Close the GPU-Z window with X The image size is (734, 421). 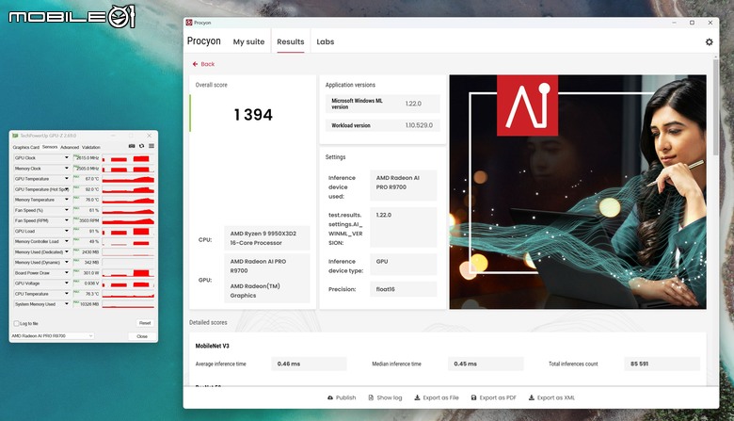(149, 136)
